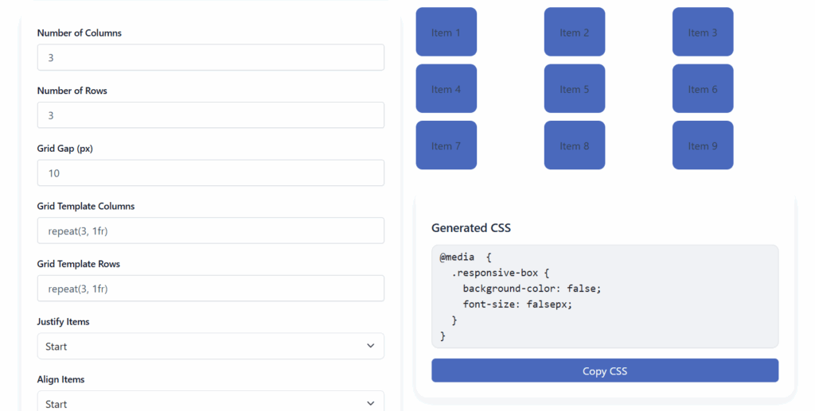
Task: Click Item 2 preview box
Action: click(574, 33)
